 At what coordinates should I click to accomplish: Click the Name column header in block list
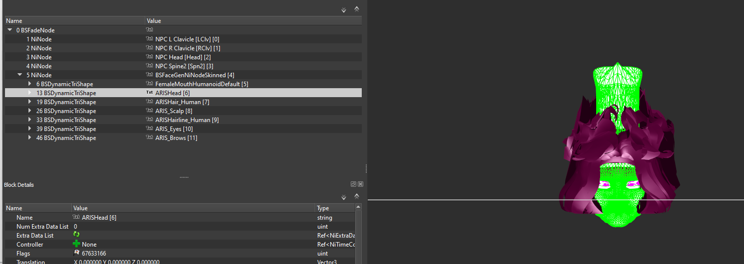[x=75, y=21]
